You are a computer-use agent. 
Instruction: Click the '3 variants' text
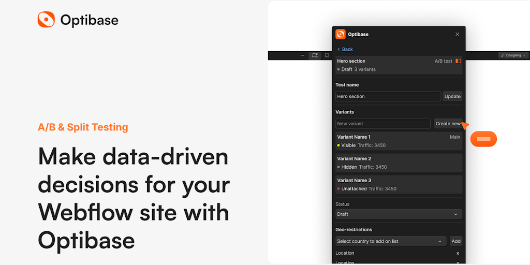point(365,69)
